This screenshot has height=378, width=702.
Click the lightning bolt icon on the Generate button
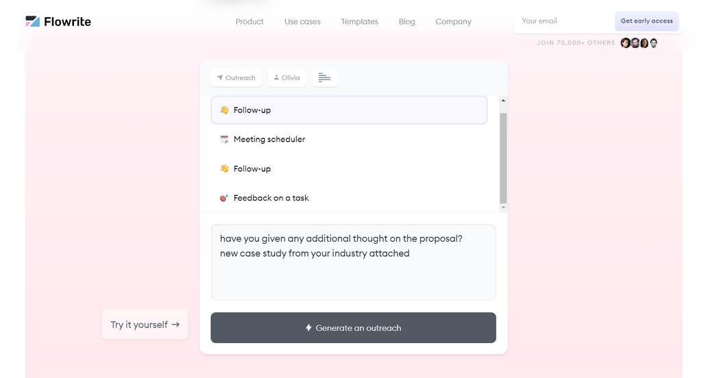(x=308, y=328)
